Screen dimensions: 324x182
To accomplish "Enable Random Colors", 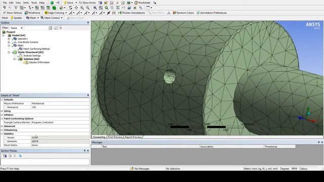I will point(183,13).
